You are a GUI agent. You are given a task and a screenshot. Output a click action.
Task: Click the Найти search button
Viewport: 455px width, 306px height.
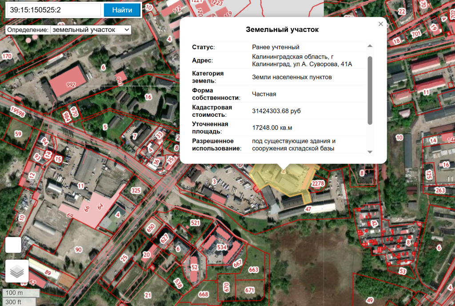[122, 10]
